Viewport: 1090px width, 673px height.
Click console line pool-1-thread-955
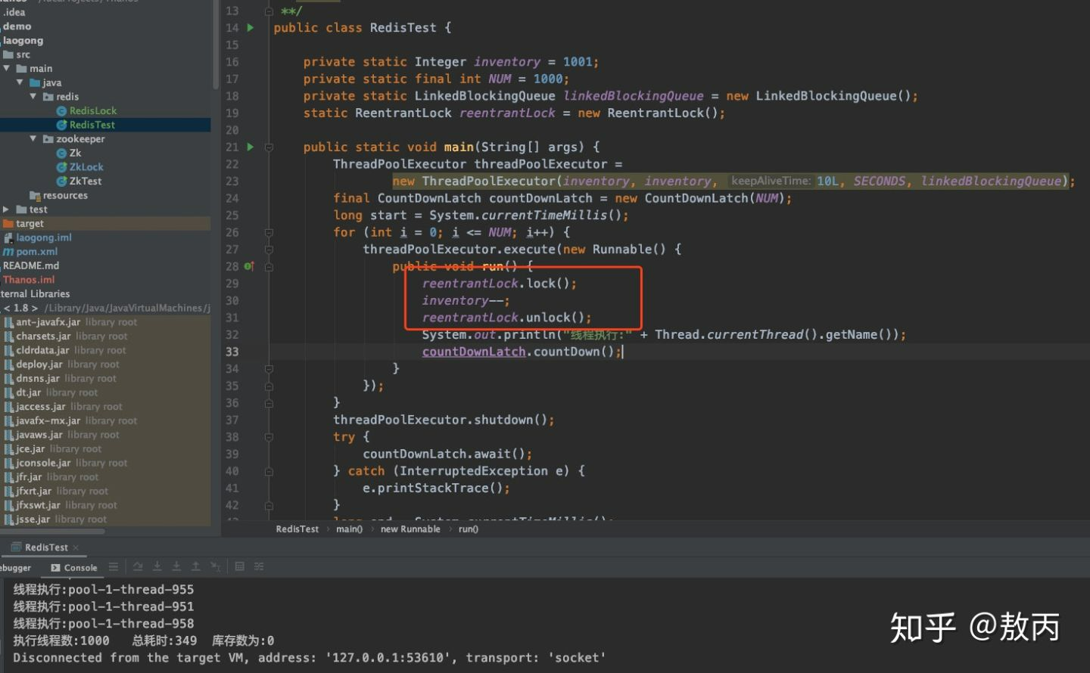(104, 590)
